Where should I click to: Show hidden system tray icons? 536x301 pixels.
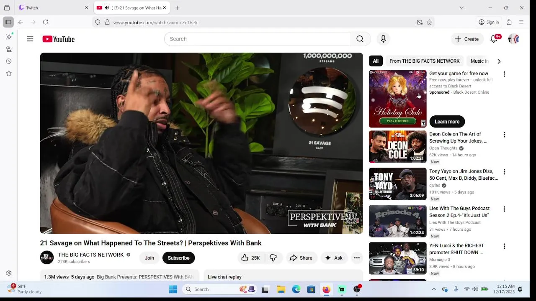[434, 289]
